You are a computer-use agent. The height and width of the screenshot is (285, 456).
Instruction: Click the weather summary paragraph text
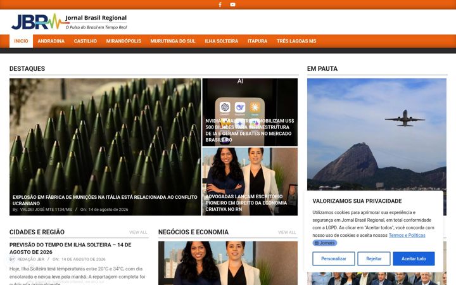pos(77,275)
